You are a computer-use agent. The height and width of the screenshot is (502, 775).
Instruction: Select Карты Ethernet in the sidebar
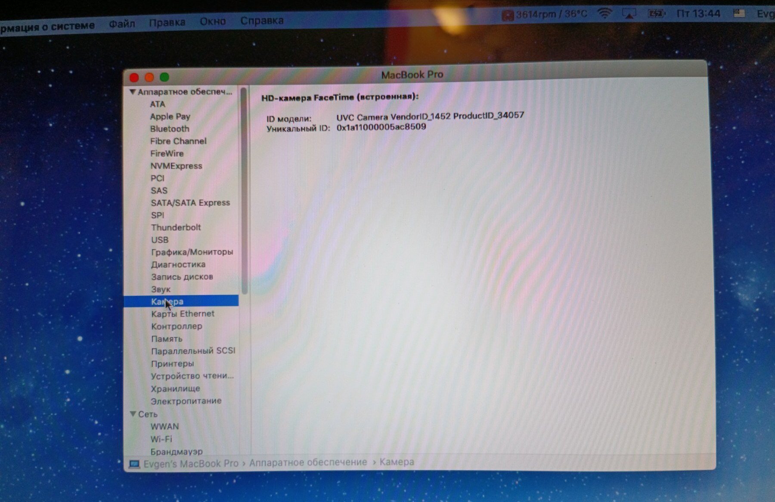183,314
